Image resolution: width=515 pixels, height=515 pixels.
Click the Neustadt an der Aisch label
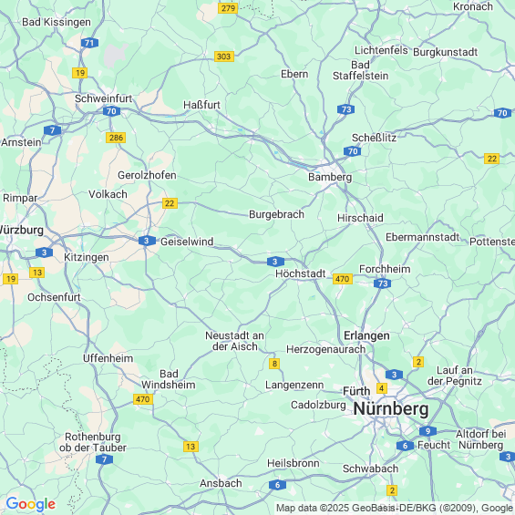(234, 341)
